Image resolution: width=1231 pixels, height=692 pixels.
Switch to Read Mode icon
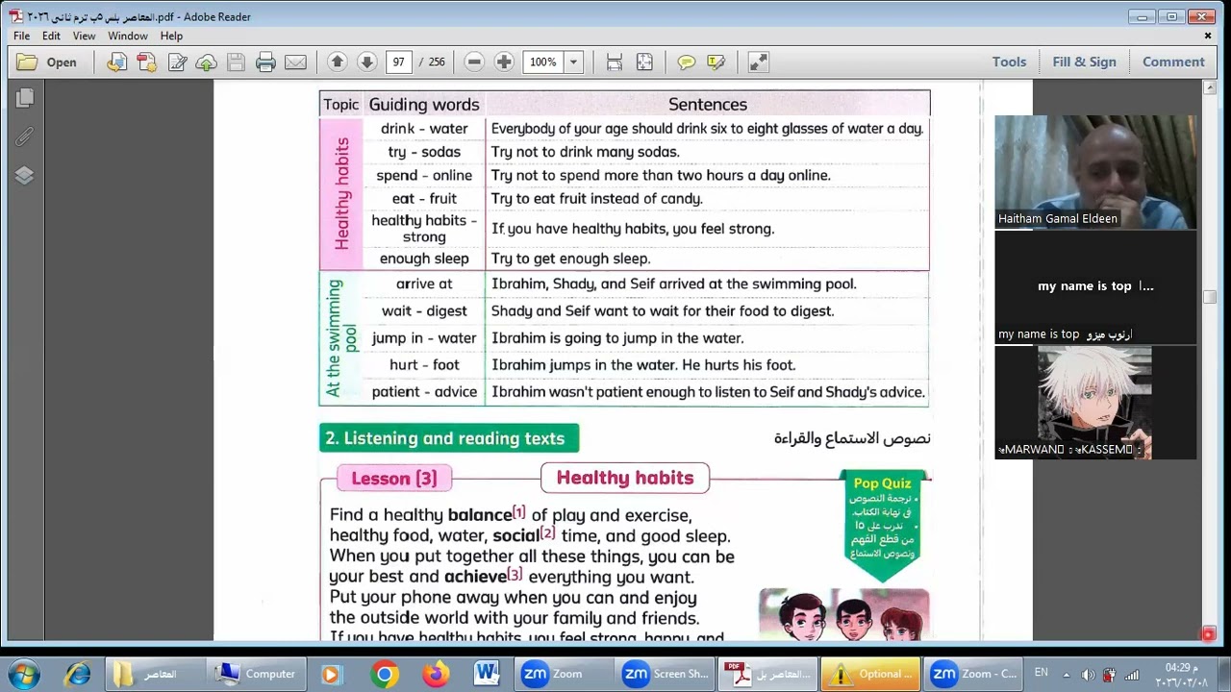click(758, 62)
